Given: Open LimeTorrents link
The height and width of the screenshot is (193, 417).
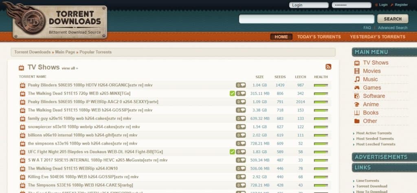Looking at the screenshot, I should (x=368, y=181).
